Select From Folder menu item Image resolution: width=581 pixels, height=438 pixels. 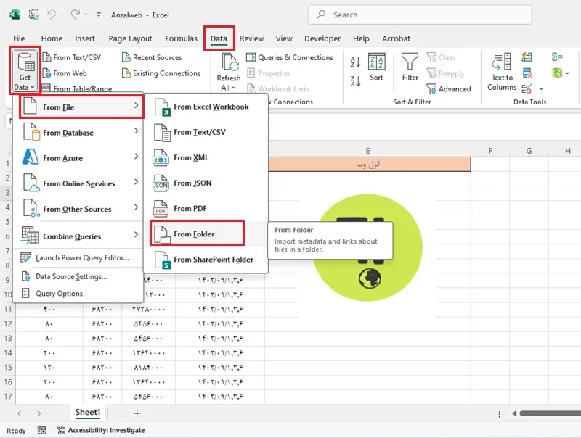[x=197, y=234]
